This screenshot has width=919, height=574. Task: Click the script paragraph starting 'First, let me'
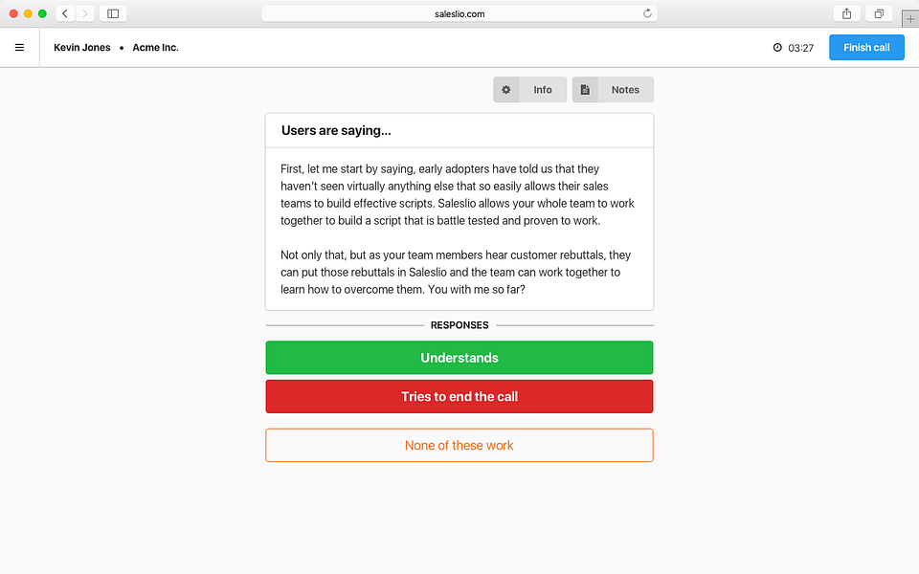pyautogui.click(x=458, y=194)
